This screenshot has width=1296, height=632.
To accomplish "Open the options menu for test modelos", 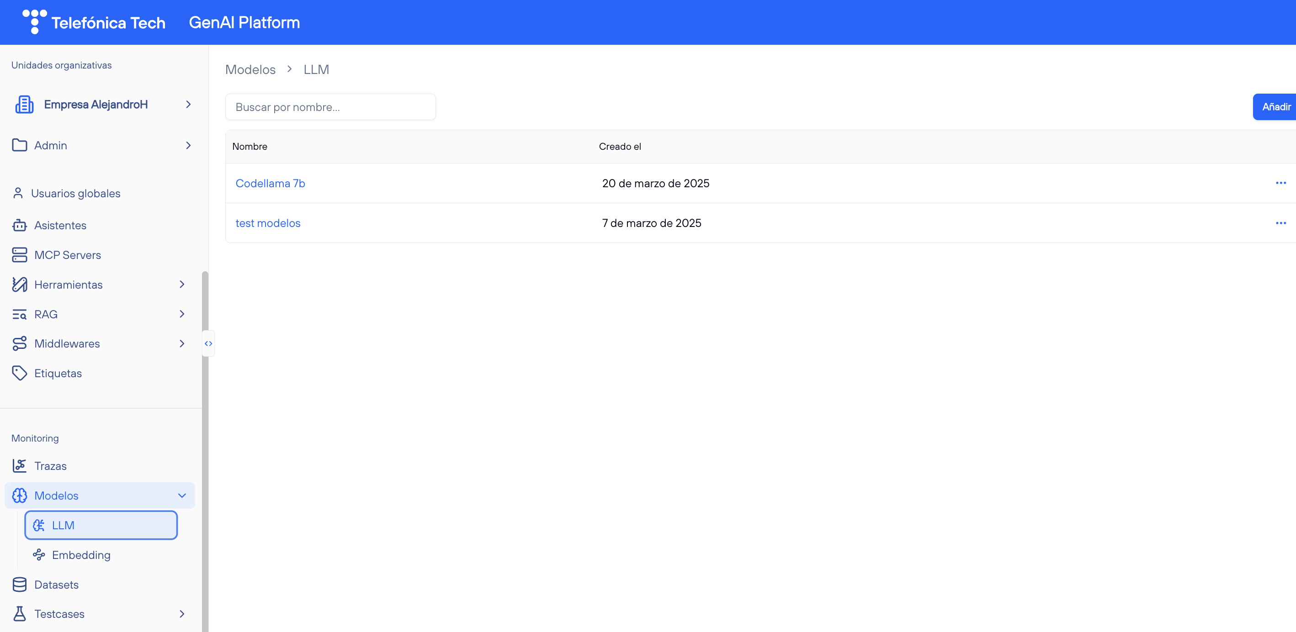I will [x=1280, y=223].
